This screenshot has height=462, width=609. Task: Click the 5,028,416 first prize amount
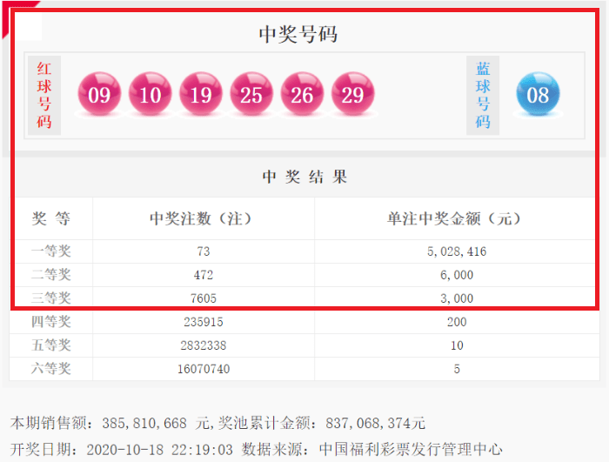coord(455,251)
